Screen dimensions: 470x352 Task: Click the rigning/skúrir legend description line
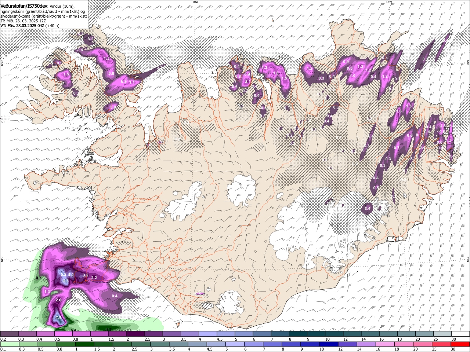pos(42,11)
